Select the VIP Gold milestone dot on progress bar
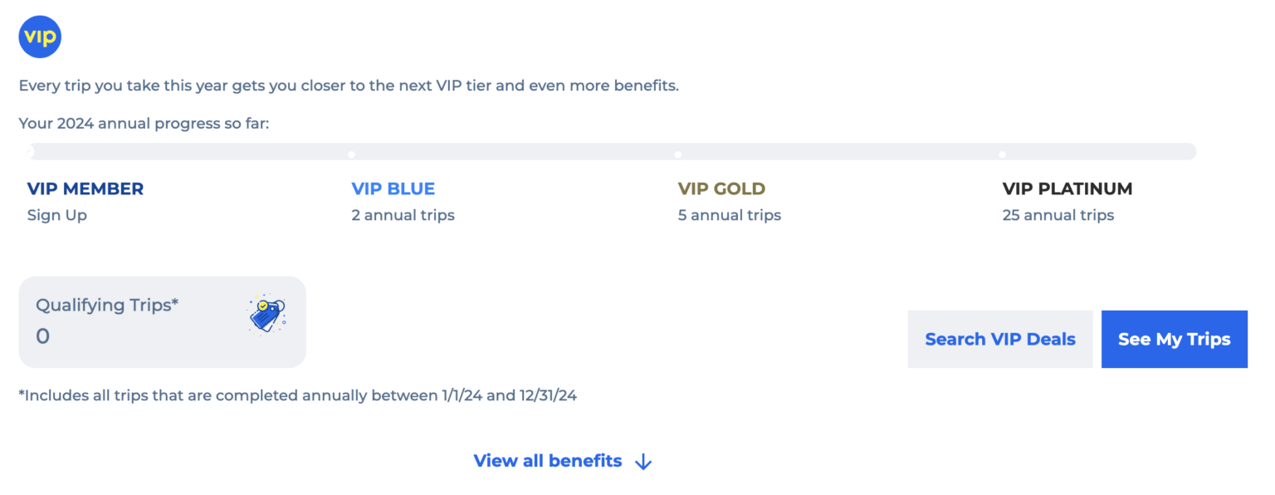Screen dimensions: 1275x495 678,153
